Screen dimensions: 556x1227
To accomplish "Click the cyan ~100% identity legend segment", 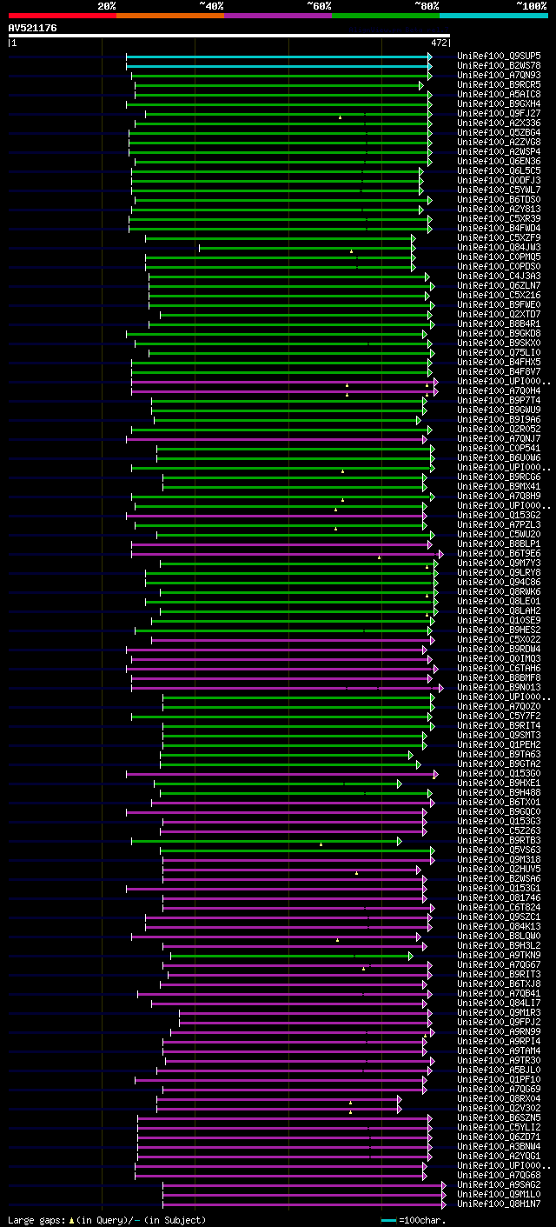I will coord(493,16).
